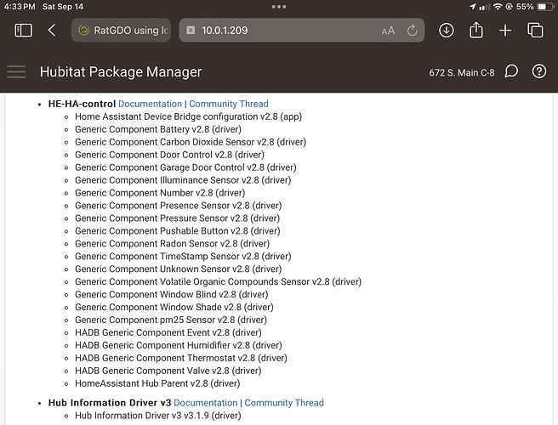
Task: Click Generic Component Unknown Sensor entry
Action: point(179,269)
